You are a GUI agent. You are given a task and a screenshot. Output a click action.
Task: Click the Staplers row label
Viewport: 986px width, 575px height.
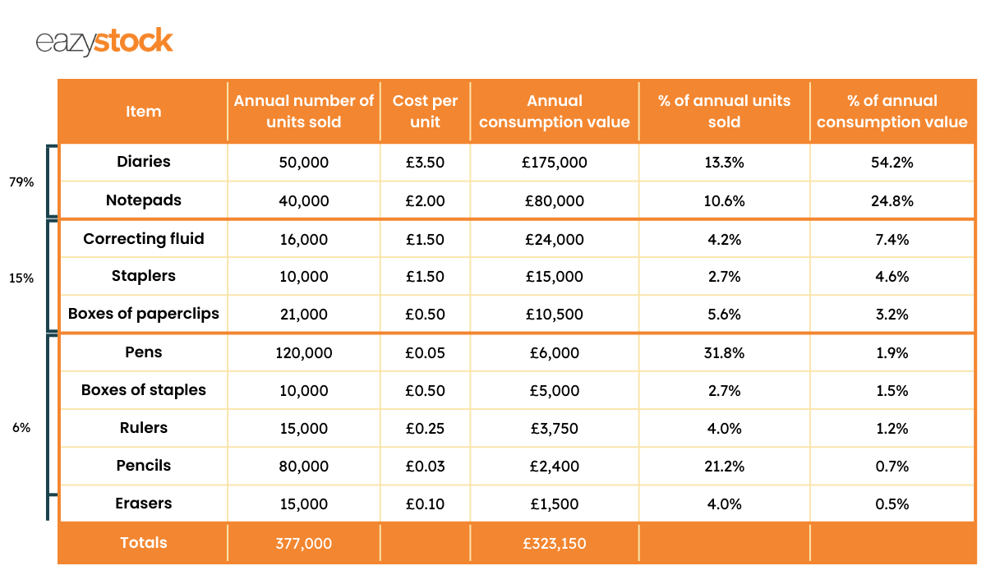[x=144, y=276]
